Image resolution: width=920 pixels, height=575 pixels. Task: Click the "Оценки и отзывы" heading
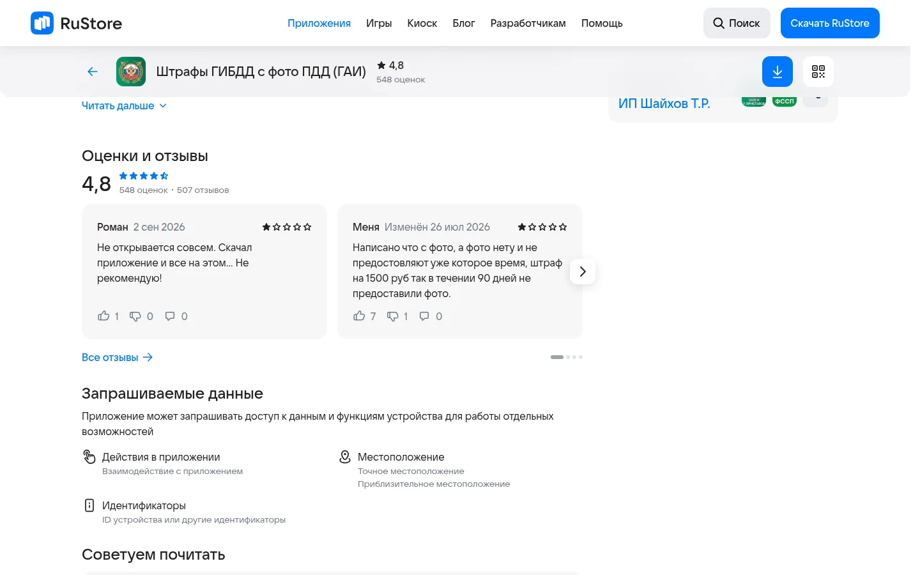(145, 156)
